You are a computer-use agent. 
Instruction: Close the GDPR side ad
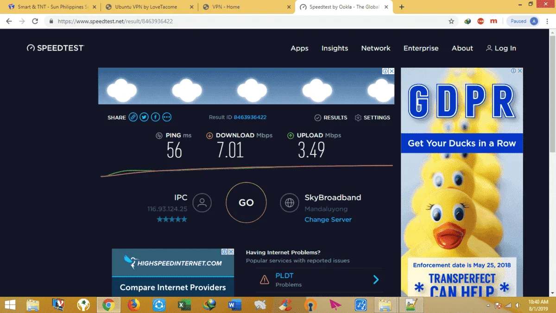[x=520, y=71]
